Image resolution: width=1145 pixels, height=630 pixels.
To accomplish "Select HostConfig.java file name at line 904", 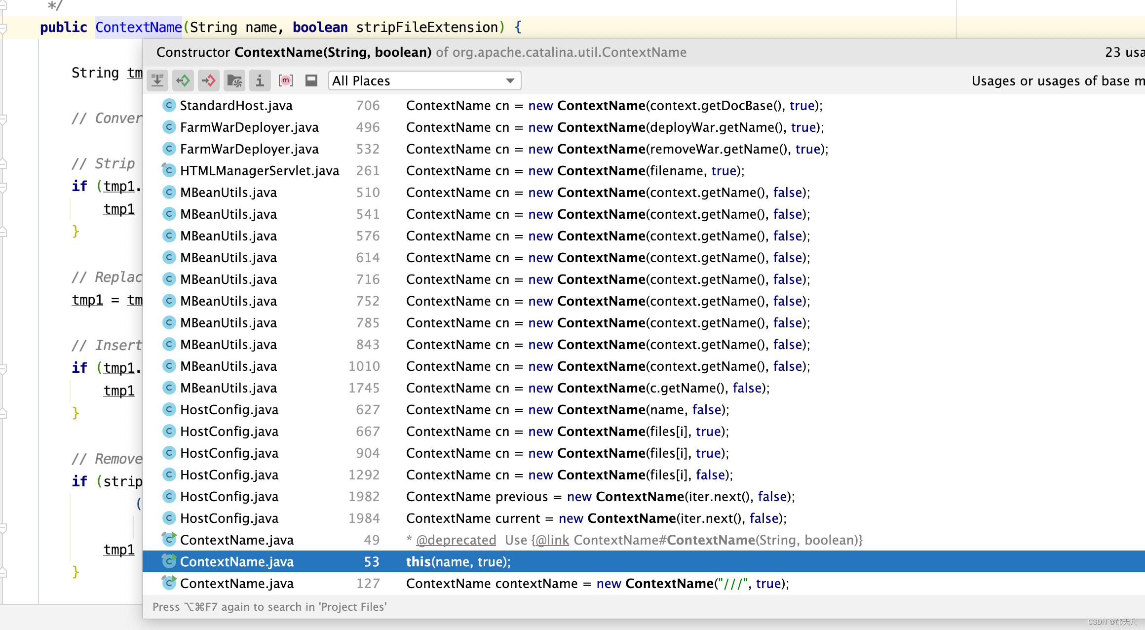I will 229,453.
